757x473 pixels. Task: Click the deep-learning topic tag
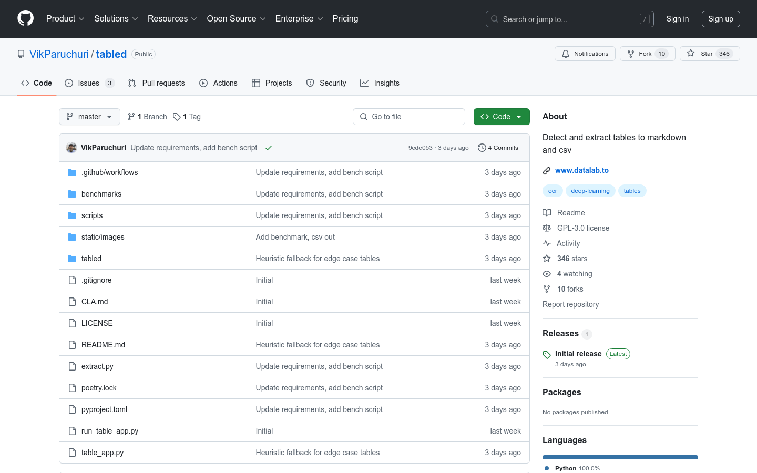click(x=590, y=191)
